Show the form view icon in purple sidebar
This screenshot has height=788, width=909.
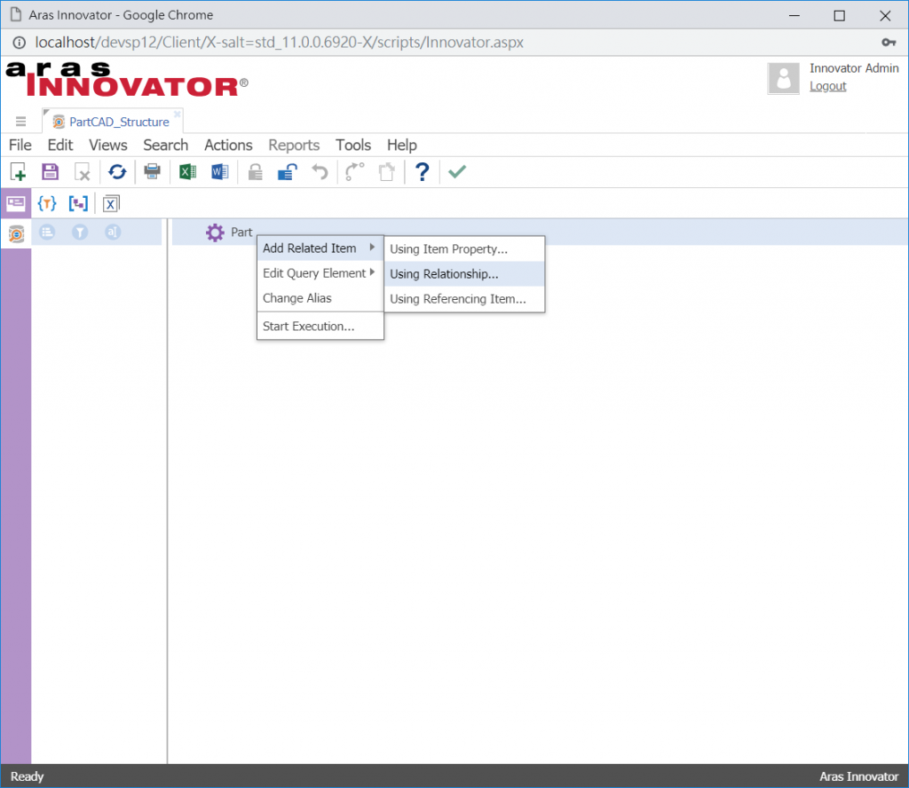pyautogui.click(x=16, y=203)
